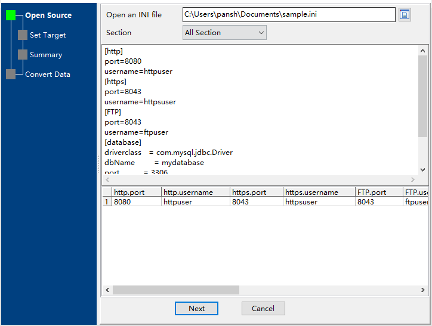Viewport: 432px width, 326px height.
Task: Click the INI file path input field
Action: point(289,14)
